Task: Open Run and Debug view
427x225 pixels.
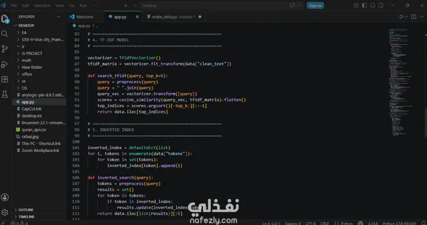Action: 5,64
